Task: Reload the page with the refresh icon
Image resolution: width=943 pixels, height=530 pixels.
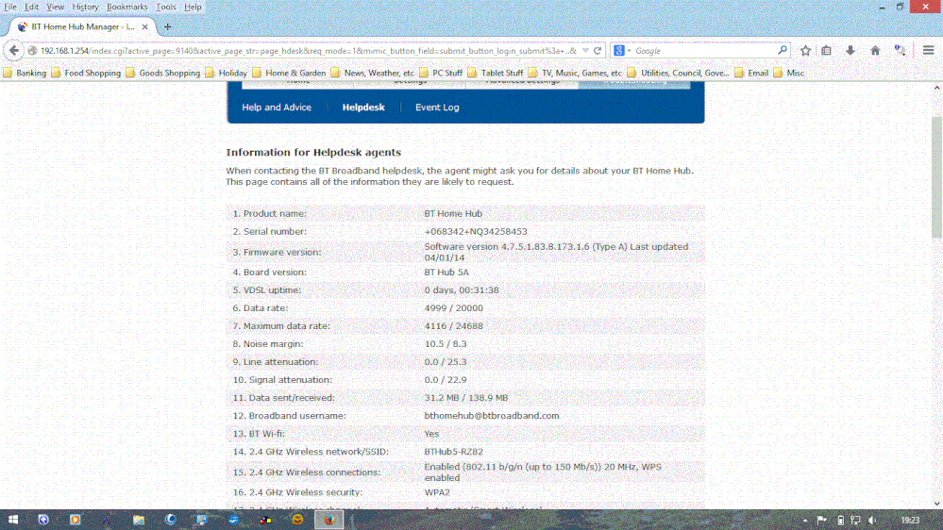Action: (x=598, y=51)
